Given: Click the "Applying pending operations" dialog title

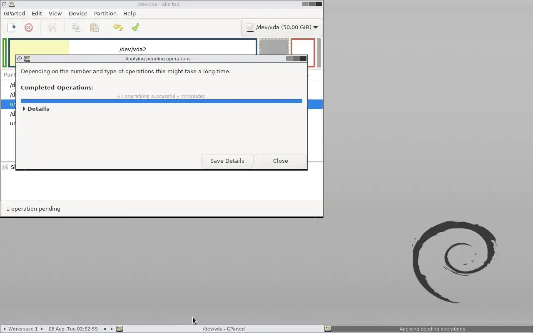Looking at the screenshot, I should (158, 59).
